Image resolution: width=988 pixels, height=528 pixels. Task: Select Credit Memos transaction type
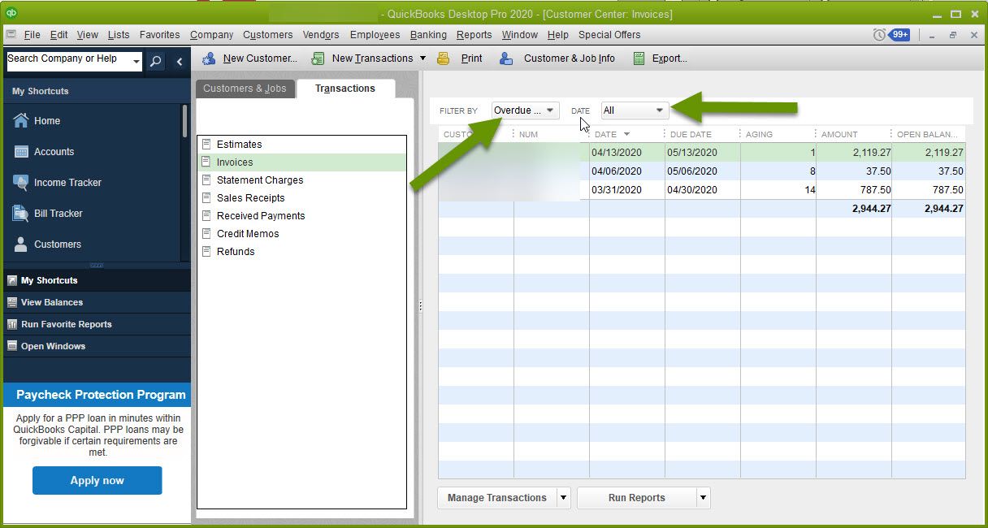click(301, 234)
